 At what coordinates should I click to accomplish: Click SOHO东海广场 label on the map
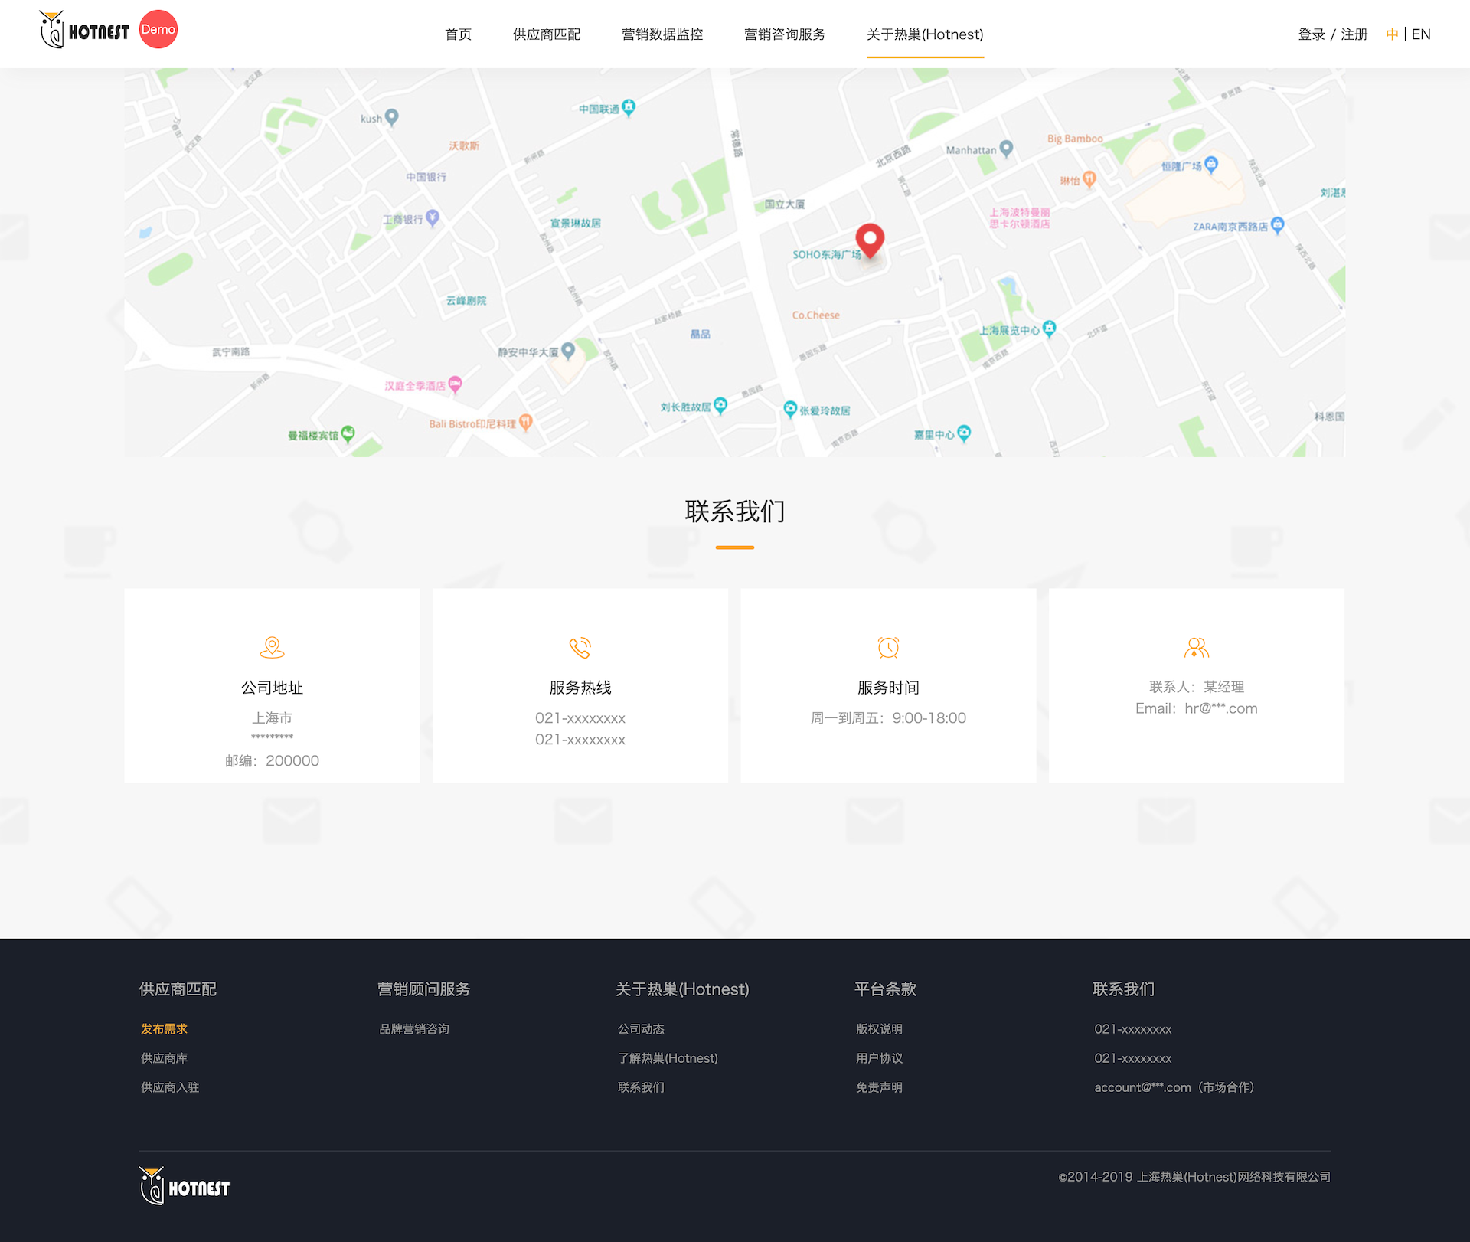coord(826,255)
